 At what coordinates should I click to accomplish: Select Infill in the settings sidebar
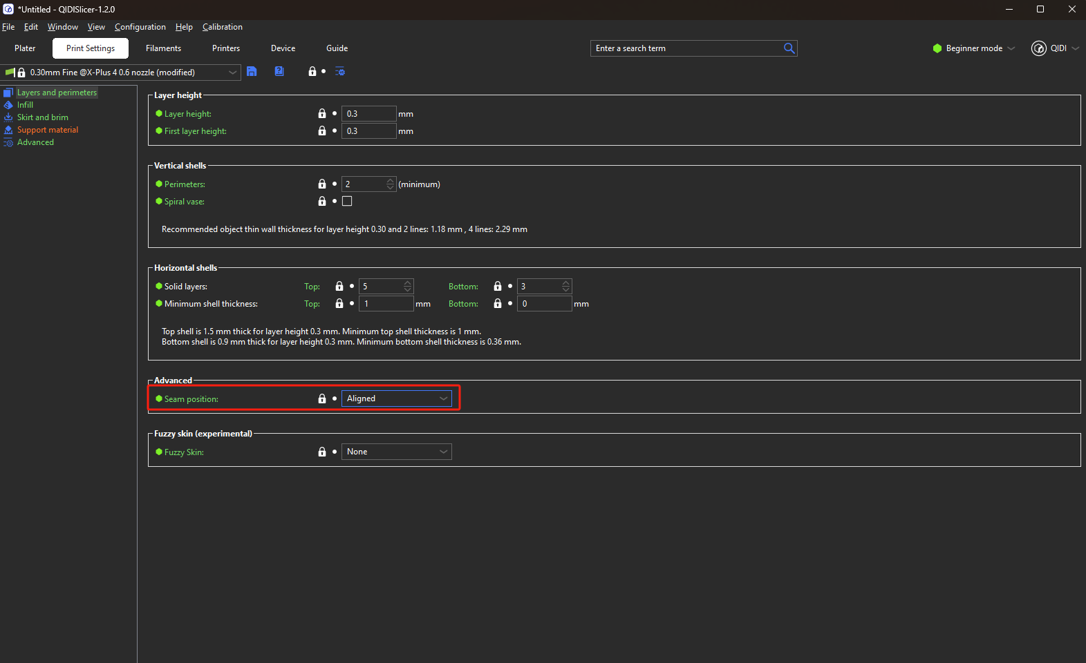pos(25,105)
